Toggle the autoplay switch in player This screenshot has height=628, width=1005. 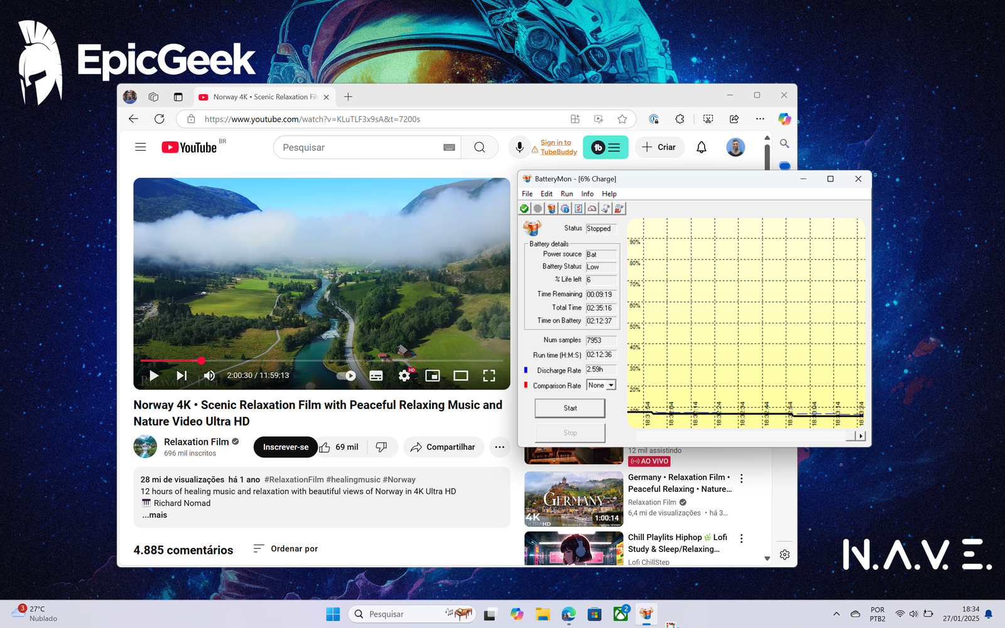tap(347, 376)
